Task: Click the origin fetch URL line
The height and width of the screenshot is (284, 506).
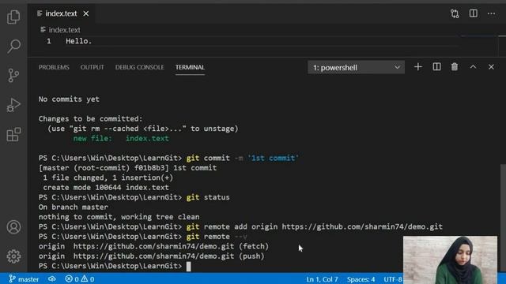Action: point(153,246)
